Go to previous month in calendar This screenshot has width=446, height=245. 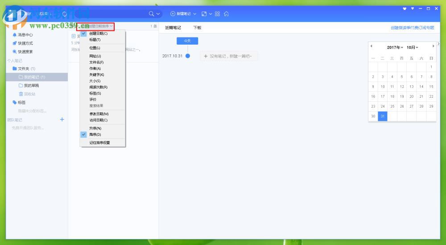(x=371, y=46)
